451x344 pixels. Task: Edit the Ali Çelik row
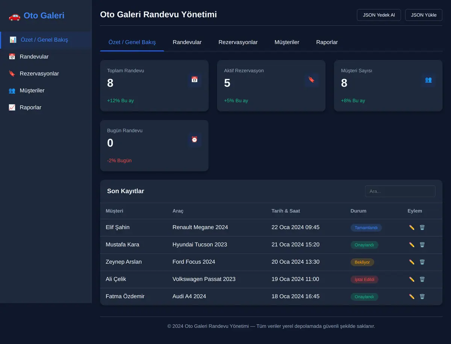(x=412, y=279)
